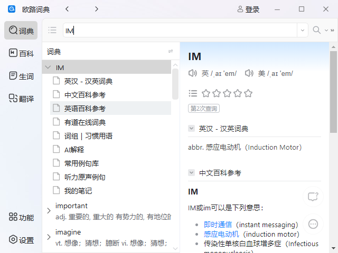Click the IM headword title
This screenshot has width=338, height=253.
[194, 57]
